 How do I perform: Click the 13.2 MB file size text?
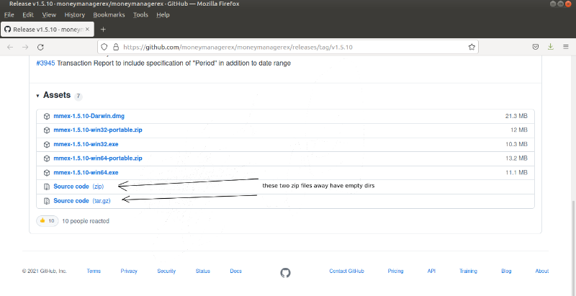(x=516, y=158)
